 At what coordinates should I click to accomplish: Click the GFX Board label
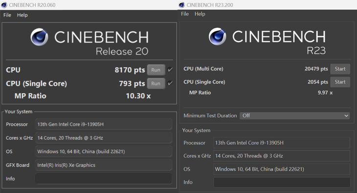tap(18, 165)
